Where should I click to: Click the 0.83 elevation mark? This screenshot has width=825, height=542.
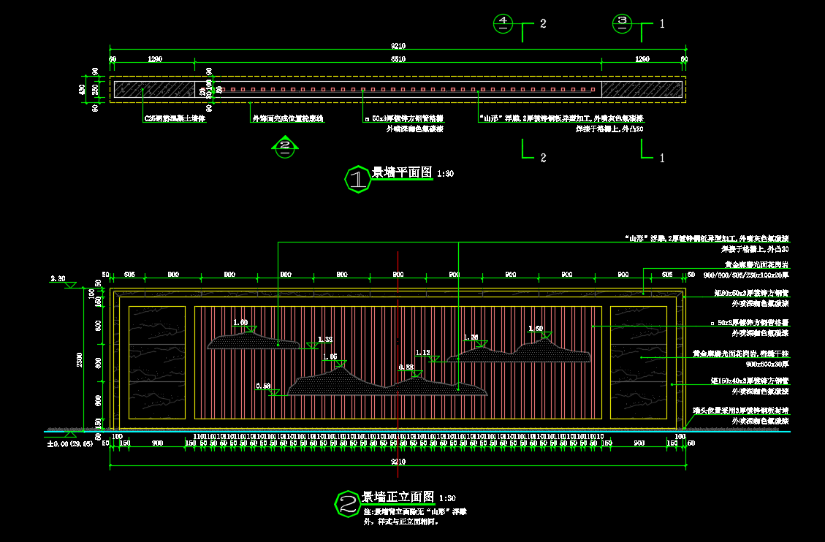click(406, 367)
